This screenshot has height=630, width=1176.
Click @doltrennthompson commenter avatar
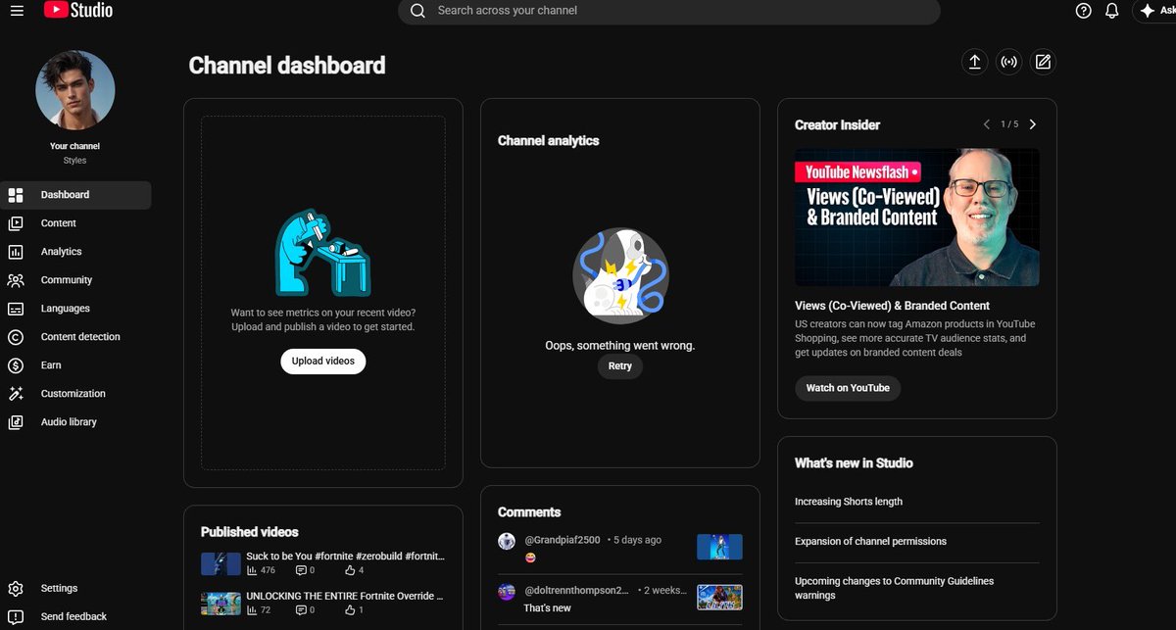pyautogui.click(x=507, y=592)
